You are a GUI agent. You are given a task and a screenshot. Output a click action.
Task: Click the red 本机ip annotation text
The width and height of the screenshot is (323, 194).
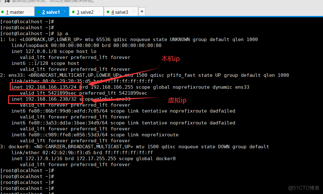[x=170, y=59]
